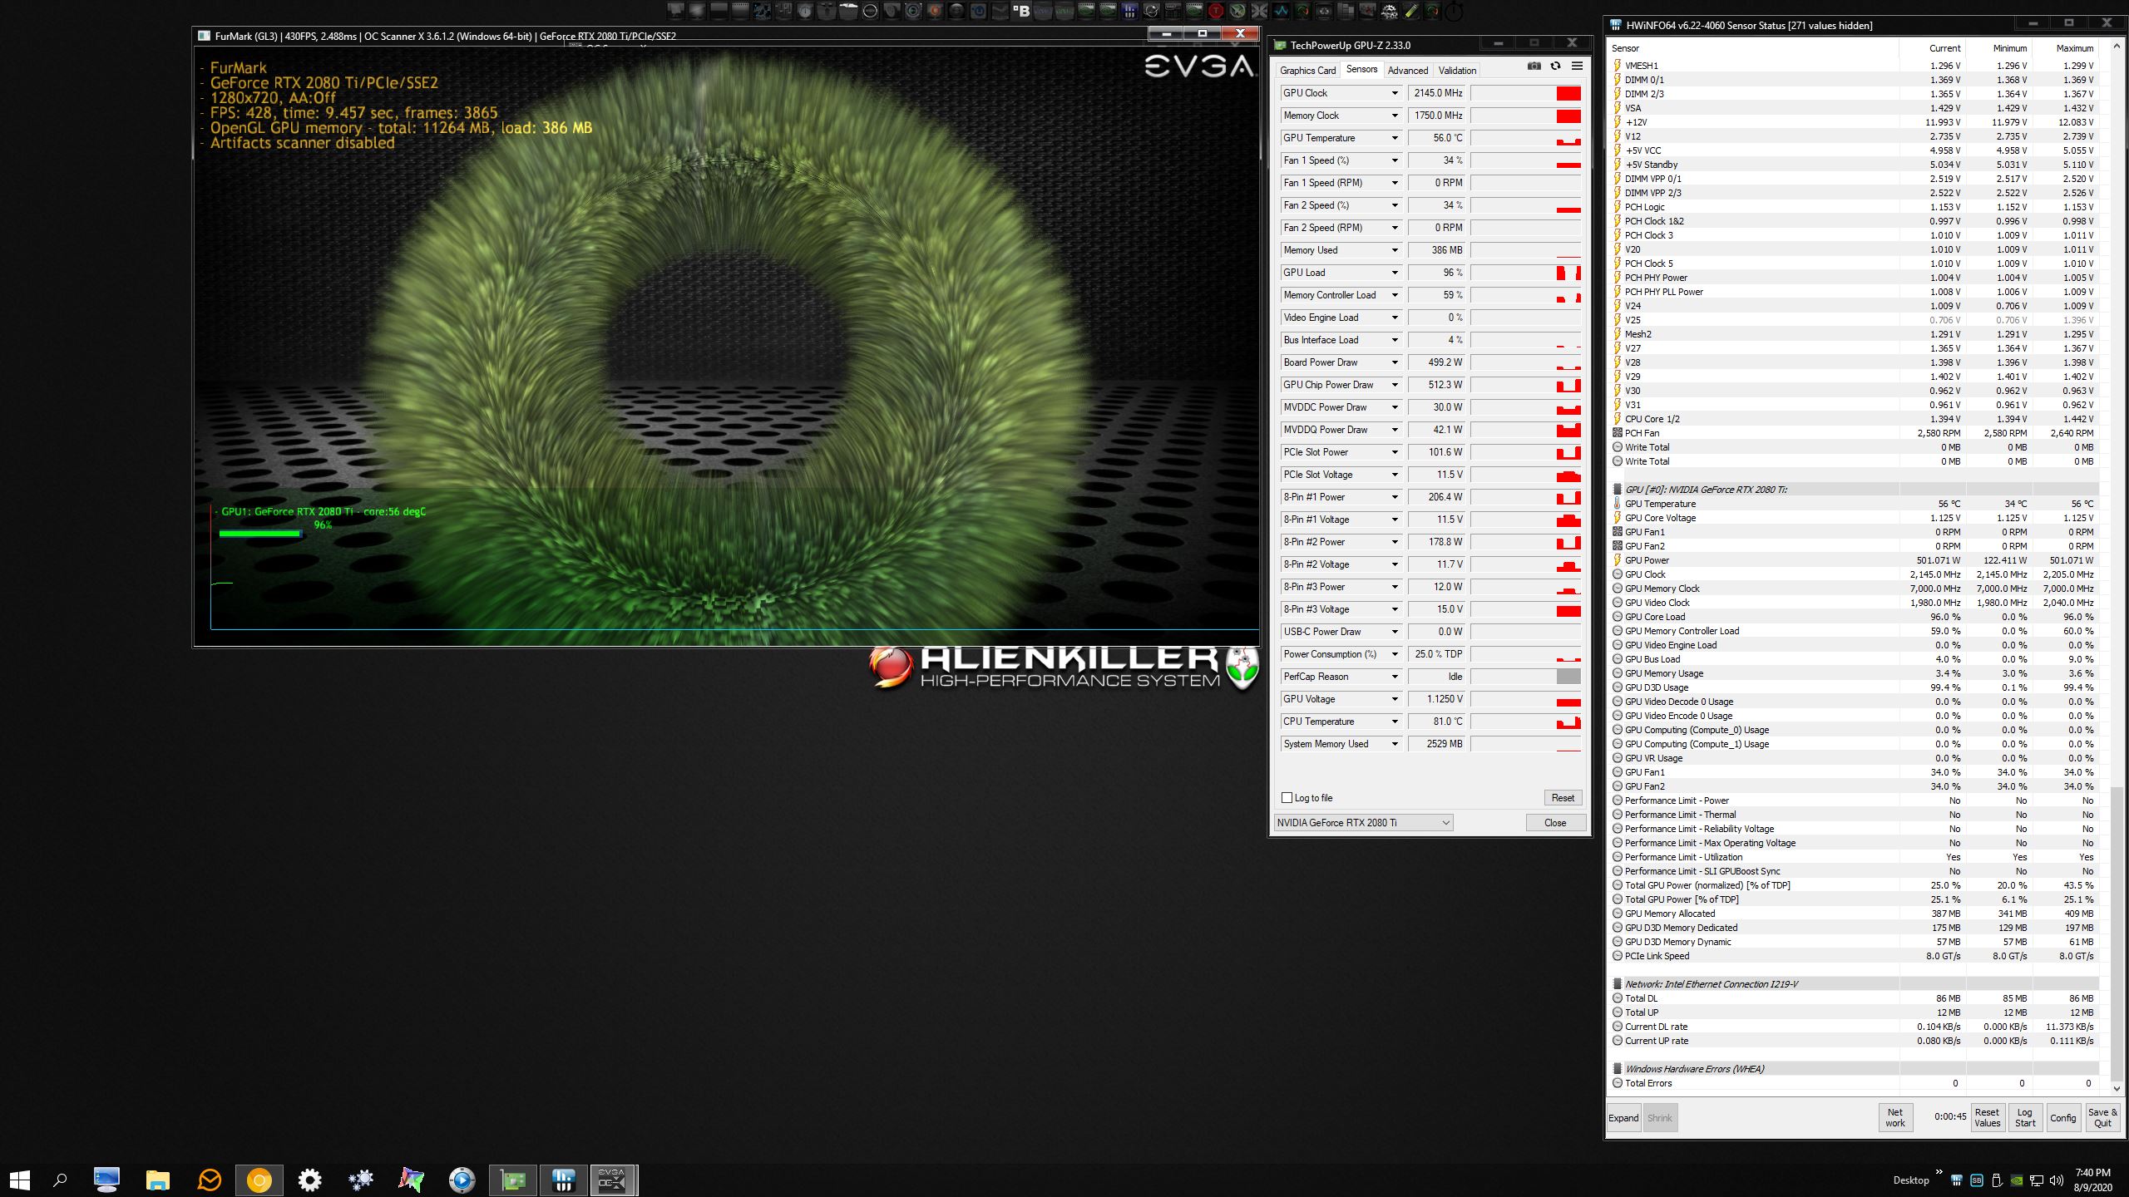The height and width of the screenshot is (1197, 2129).
Task: Open File Explorer from the taskbar
Action: [x=157, y=1180]
